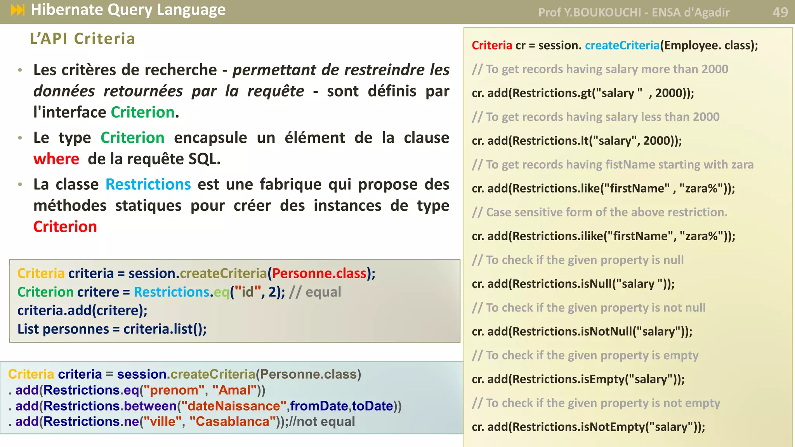Click comment 'Case sensitive form of the above restriction.'

[600, 212]
